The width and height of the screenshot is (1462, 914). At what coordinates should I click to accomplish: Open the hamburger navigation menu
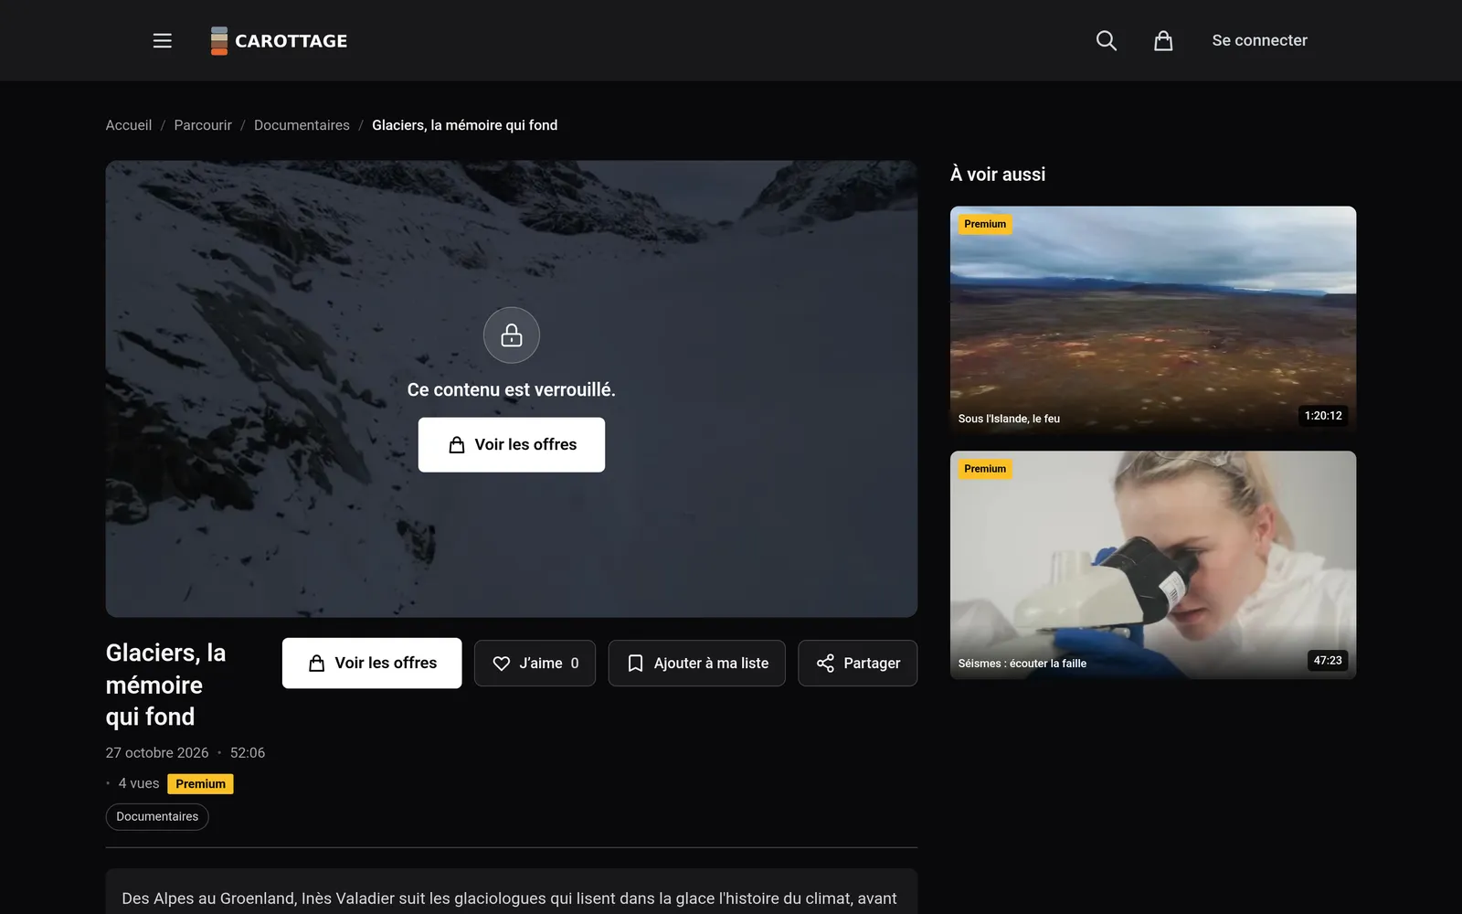pyautogui.click(x=162, y=40)
